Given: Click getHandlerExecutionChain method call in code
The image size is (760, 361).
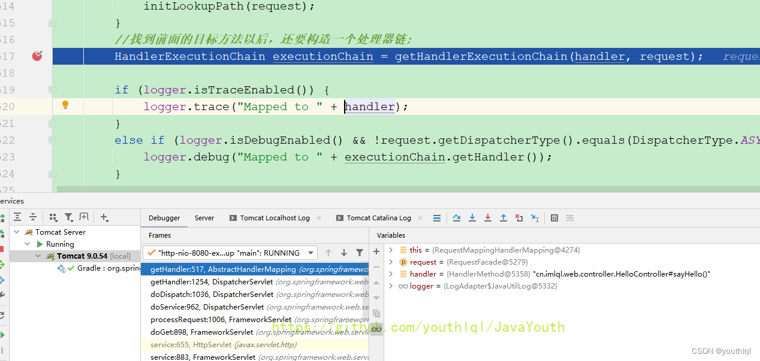Looking at the screenshot, I should click(481, 56).
